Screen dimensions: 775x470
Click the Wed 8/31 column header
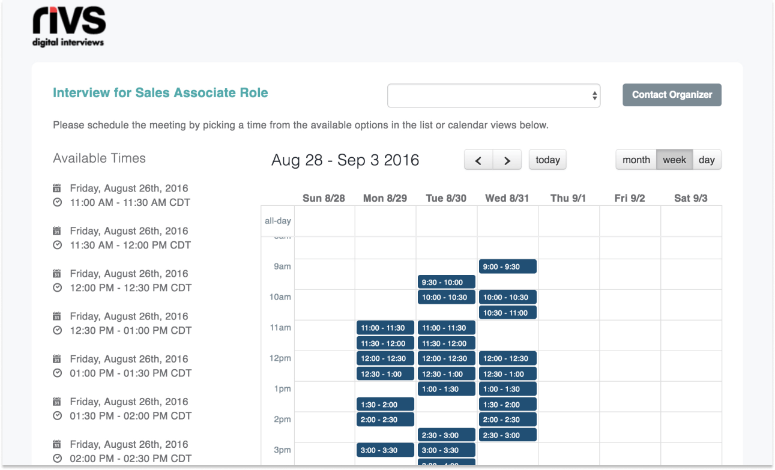tap(507, 198)
